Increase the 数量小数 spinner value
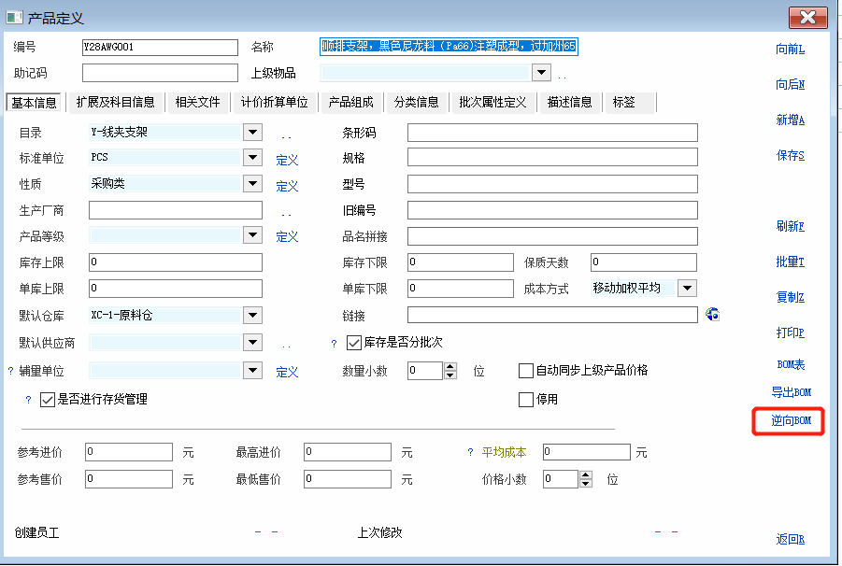This screenshot has width=842, height=566. click(450, 366)
